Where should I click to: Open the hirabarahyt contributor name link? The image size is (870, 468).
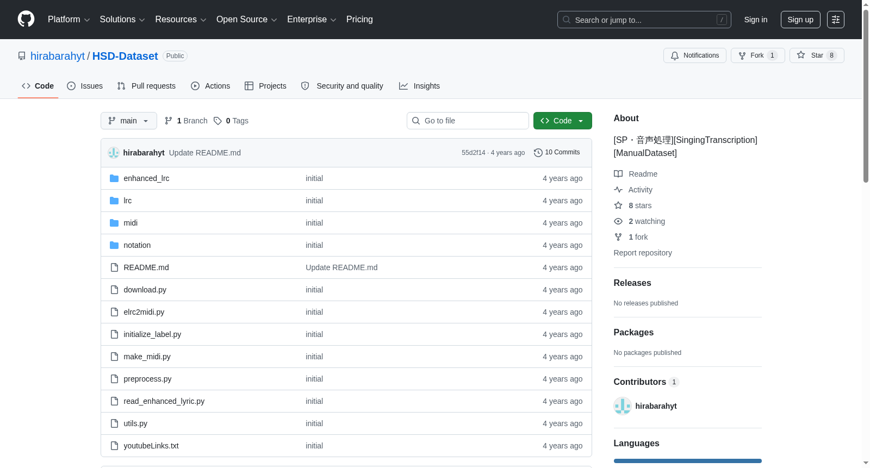click(x=656, y=406)
